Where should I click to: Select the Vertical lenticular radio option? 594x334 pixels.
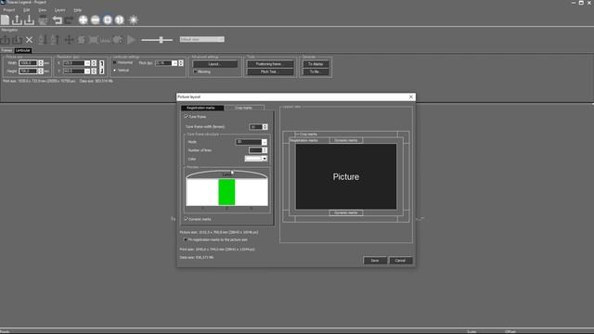(115, 71)
